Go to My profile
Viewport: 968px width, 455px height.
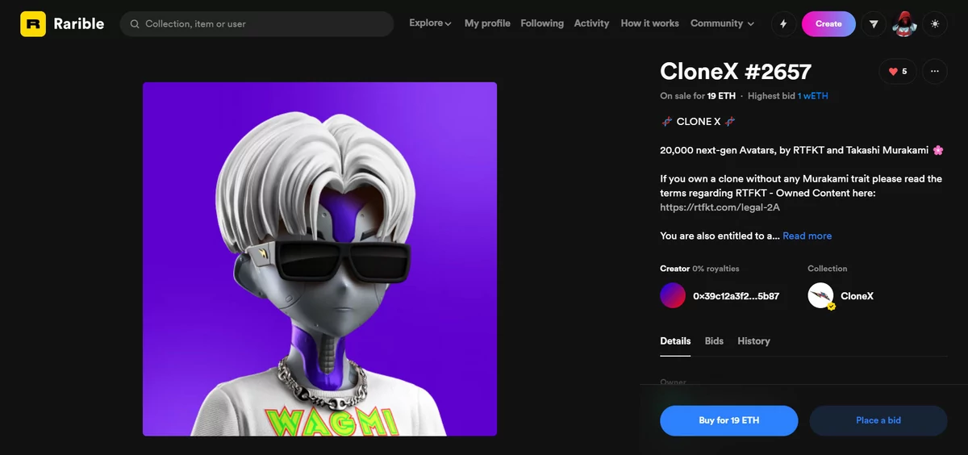pyautogui.click(x=487, y=23)
